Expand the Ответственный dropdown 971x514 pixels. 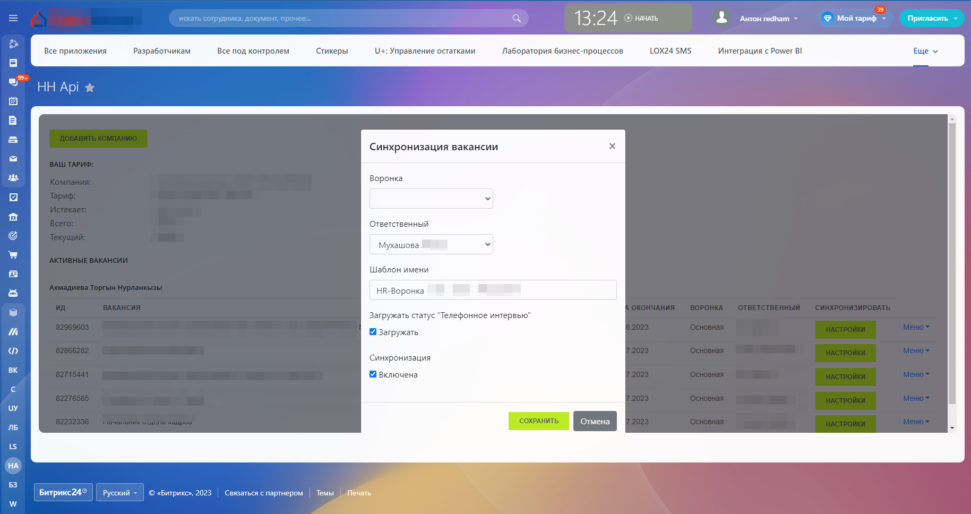(x=431, y=244)
